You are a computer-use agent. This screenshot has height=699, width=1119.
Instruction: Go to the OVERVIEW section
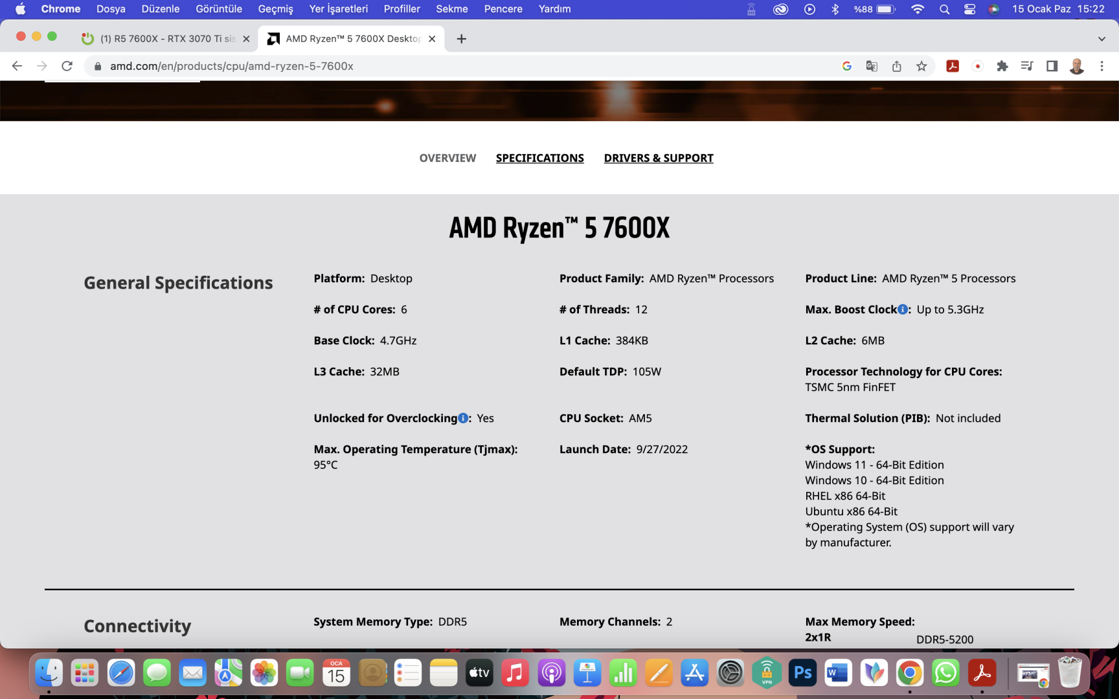[x=447, y=158]
